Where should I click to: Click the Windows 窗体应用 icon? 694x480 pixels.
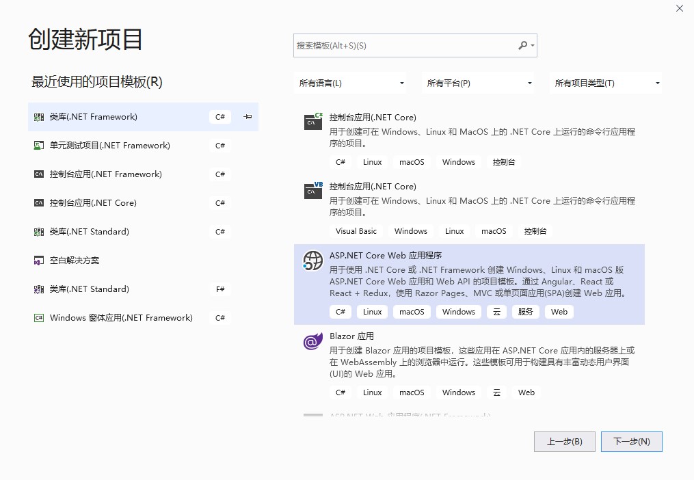[x=39, y=318]
